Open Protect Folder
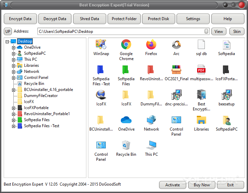 tap(124, 19)
